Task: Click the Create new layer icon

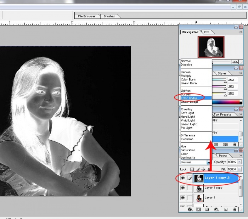Action: click(225, 209)
